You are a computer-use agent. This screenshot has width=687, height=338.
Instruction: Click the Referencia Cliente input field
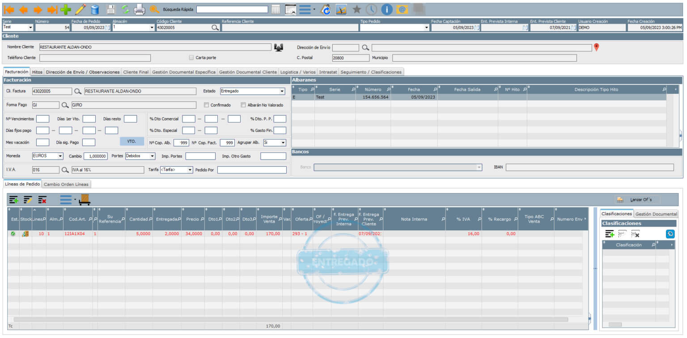tap(290, 27)
